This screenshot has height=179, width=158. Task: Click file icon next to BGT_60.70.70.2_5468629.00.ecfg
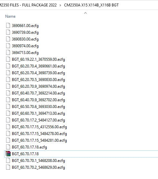8,167
